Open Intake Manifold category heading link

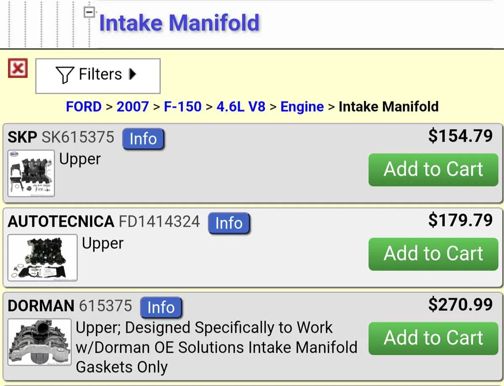point(179,23)
